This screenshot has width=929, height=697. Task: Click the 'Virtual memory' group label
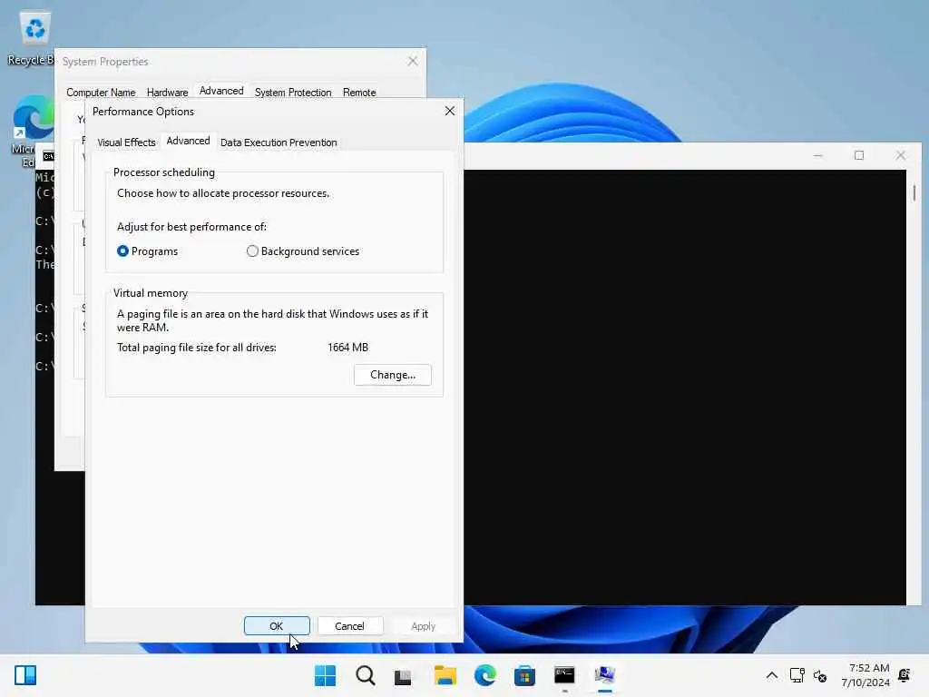[x=151, y=293]
